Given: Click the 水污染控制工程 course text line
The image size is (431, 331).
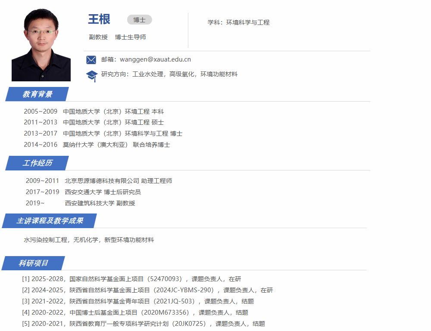Looking at the screenshot, I should pyautogui.click(x=89, y=240).
